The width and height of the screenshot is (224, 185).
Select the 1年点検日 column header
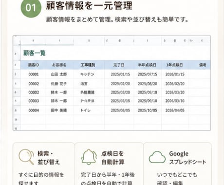[174, 65]
